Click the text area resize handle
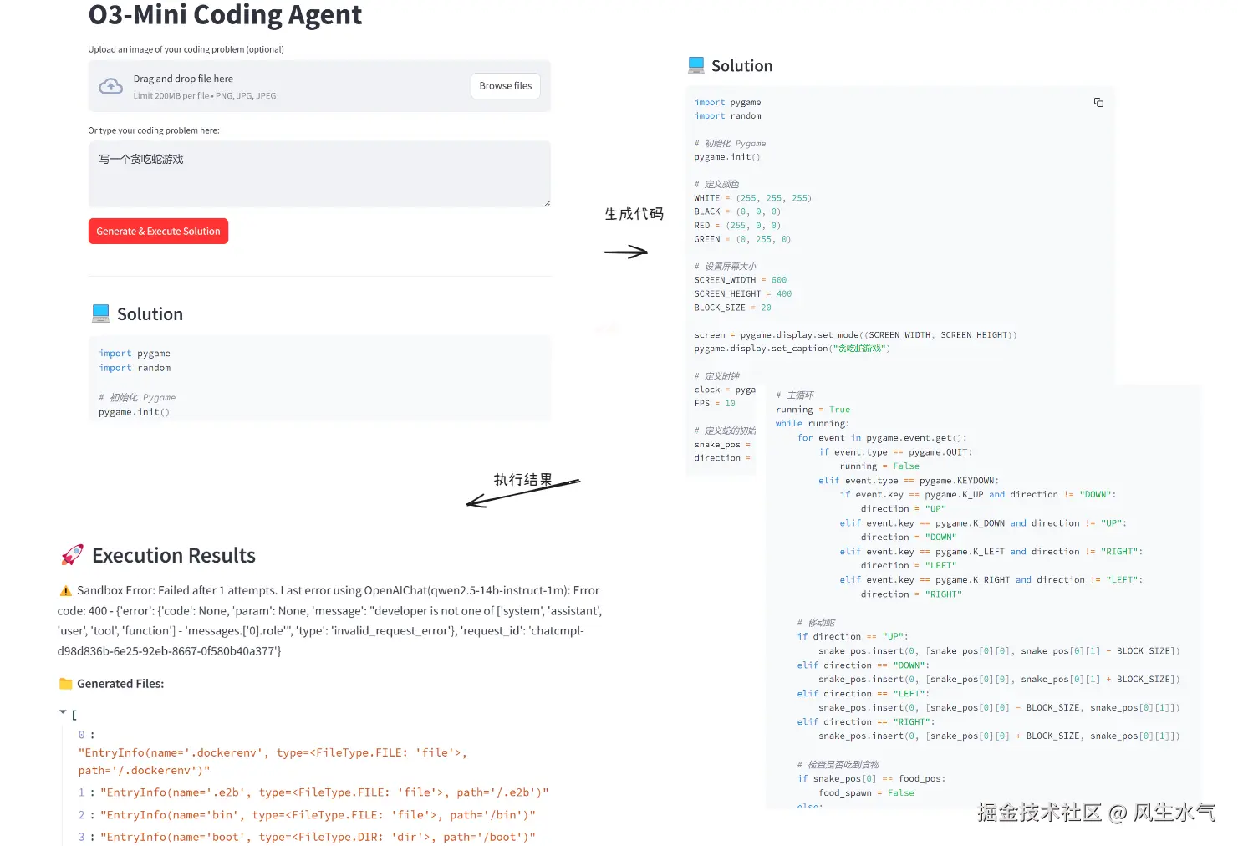Image resolution: width=1238 pixels, height=846 pixels. click(547, 203)
